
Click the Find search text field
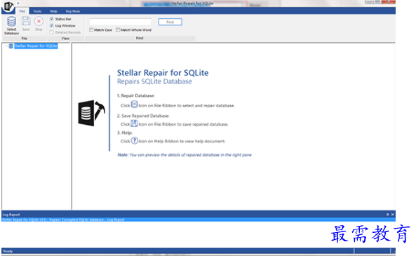(121, 22)
